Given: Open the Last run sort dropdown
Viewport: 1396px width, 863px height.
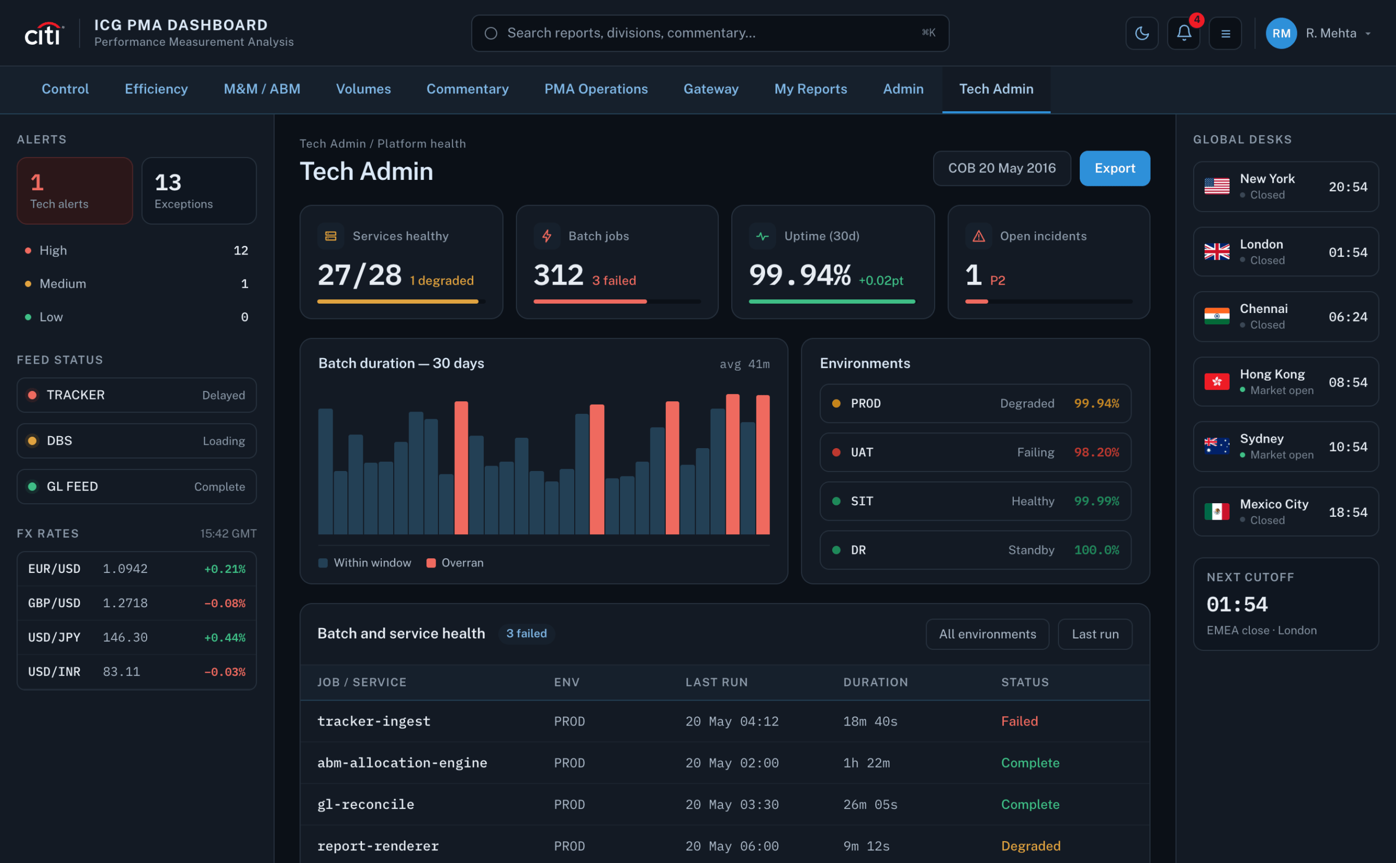Looking at the screenshot, I should point(1094,633).
